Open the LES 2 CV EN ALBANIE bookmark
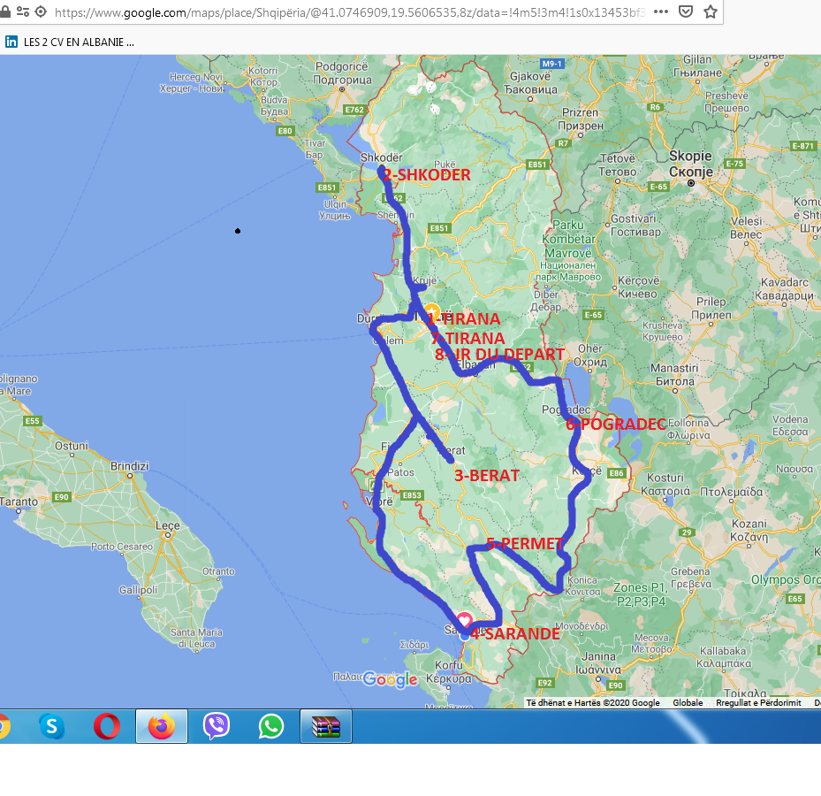The width and height of the screenshot is (821, 796). (70, 42)
